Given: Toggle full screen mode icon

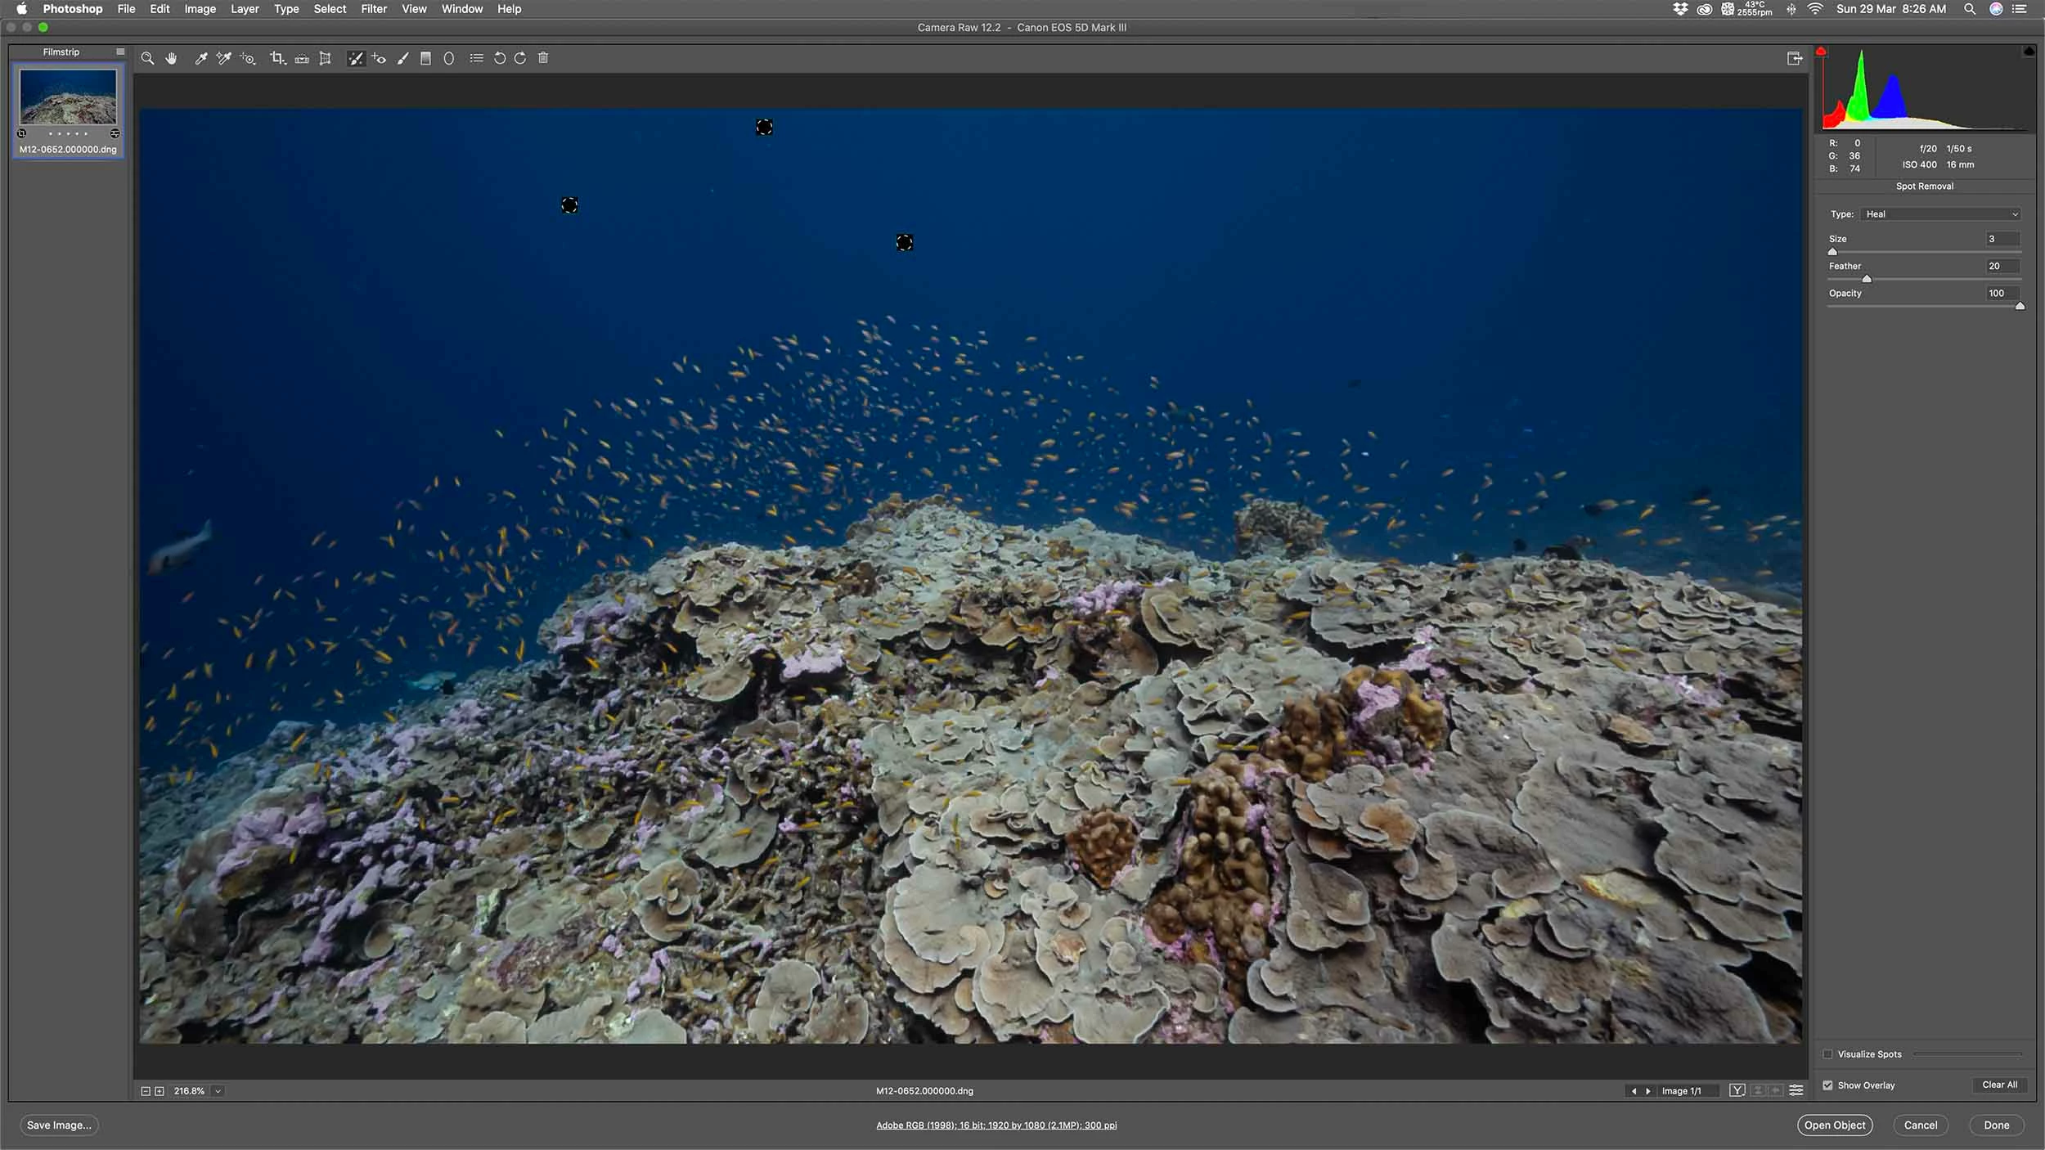Looking at the screenshot, I should point(1794,58).
